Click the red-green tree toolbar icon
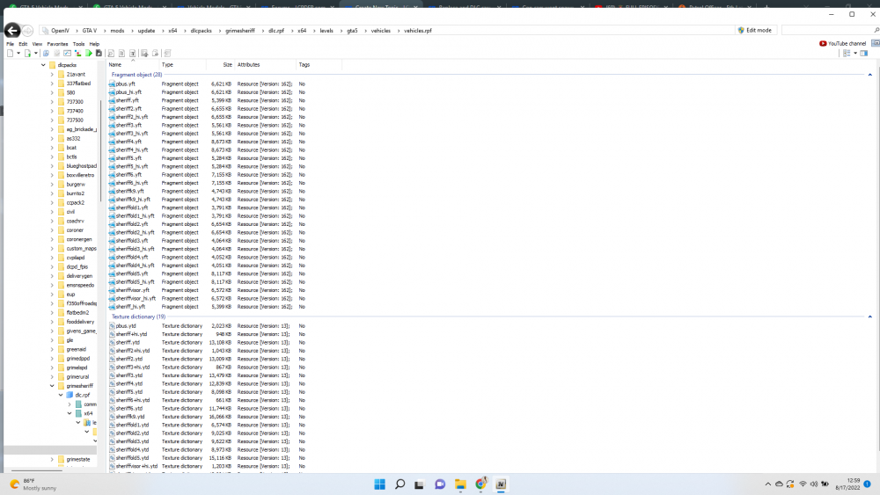 point(78,54)
